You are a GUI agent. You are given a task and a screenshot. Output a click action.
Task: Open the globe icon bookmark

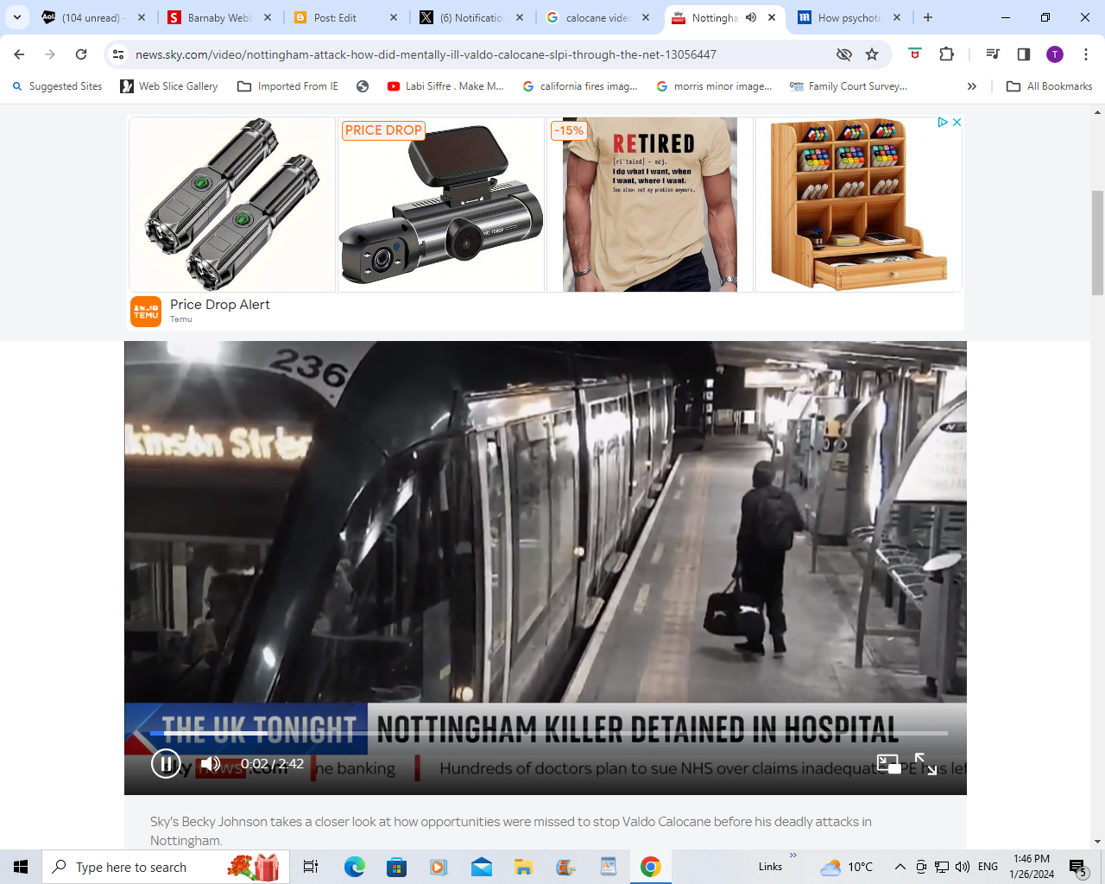[x=363, y=86]
